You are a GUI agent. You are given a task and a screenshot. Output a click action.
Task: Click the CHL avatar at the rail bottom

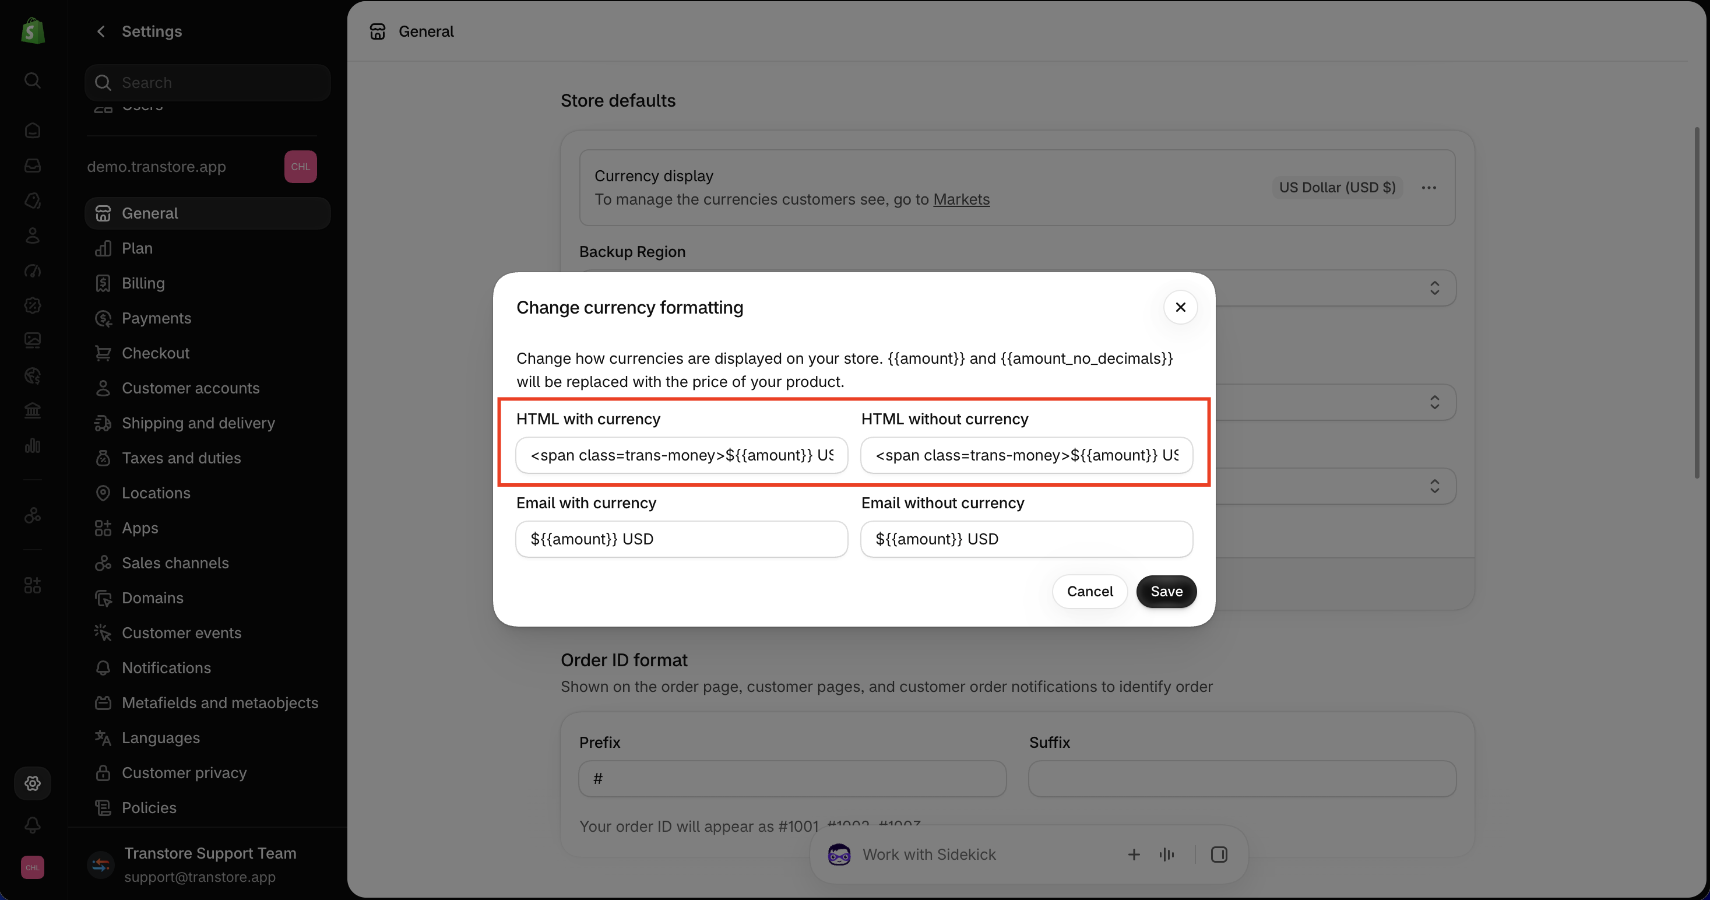click(33, 867)
